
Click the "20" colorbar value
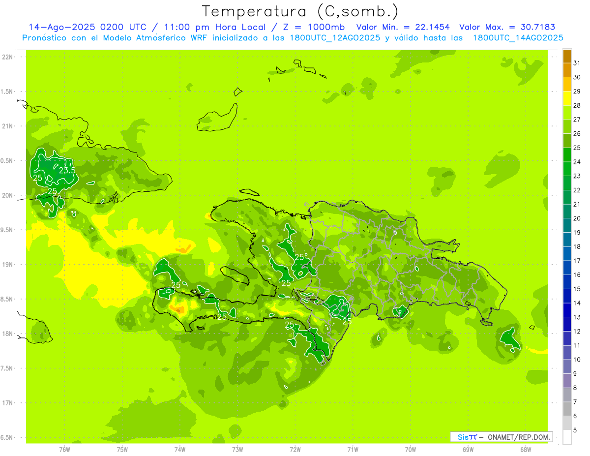pyautogui.click(x=577, y=218)
